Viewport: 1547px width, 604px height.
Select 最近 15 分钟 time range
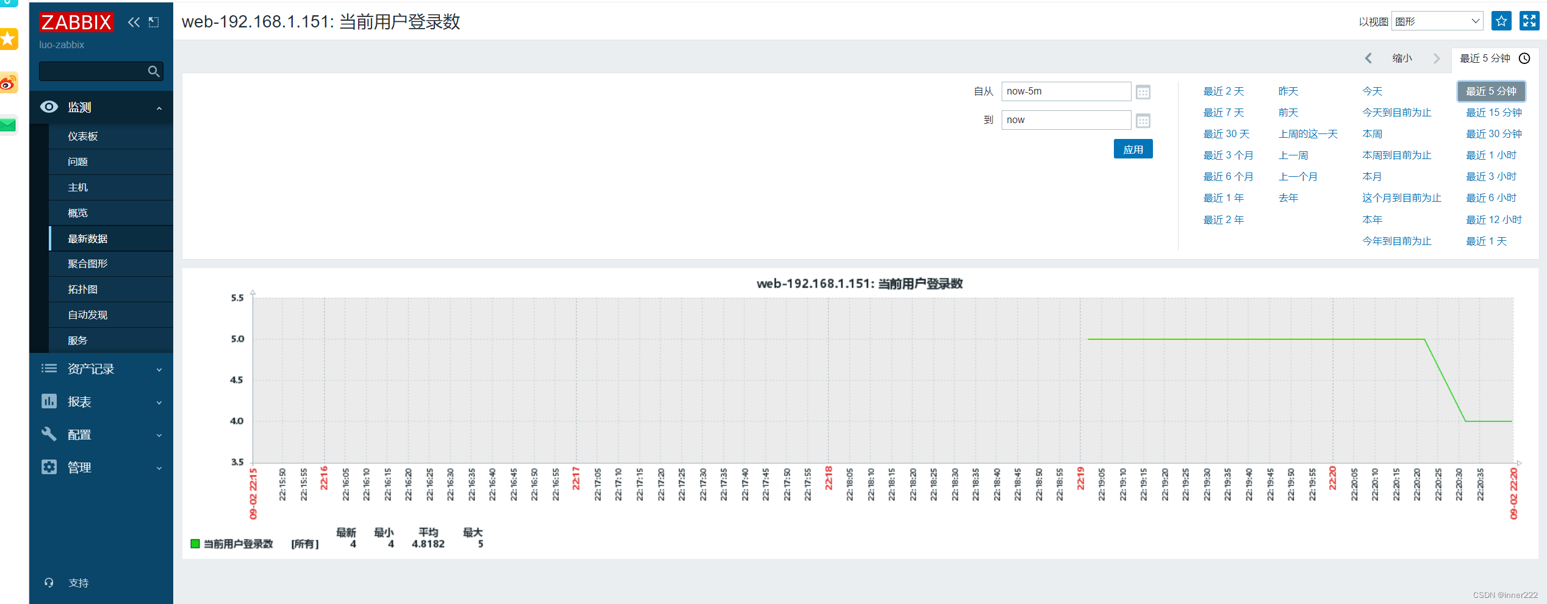point(1494,113)
